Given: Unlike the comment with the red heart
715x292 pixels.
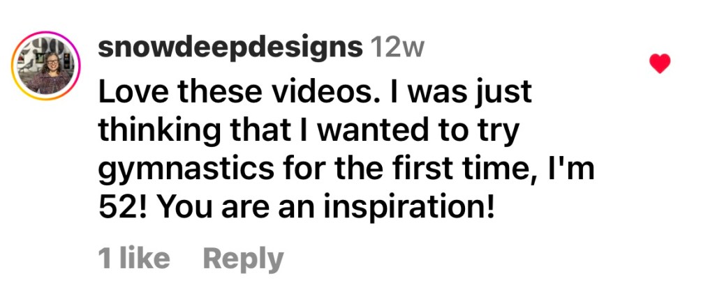Looking at the screenshot, I should point(660,64).
